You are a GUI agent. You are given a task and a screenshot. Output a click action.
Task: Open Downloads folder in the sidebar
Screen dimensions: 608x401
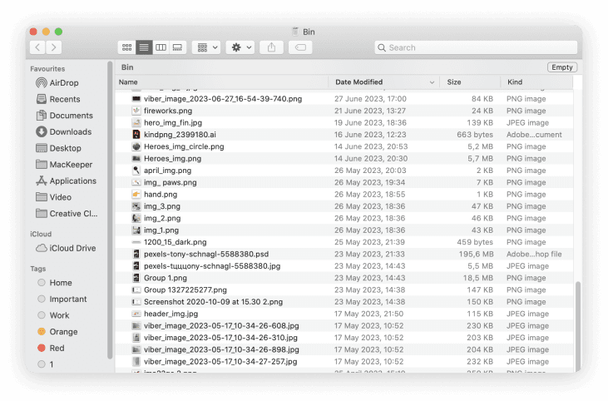[70, 131]
